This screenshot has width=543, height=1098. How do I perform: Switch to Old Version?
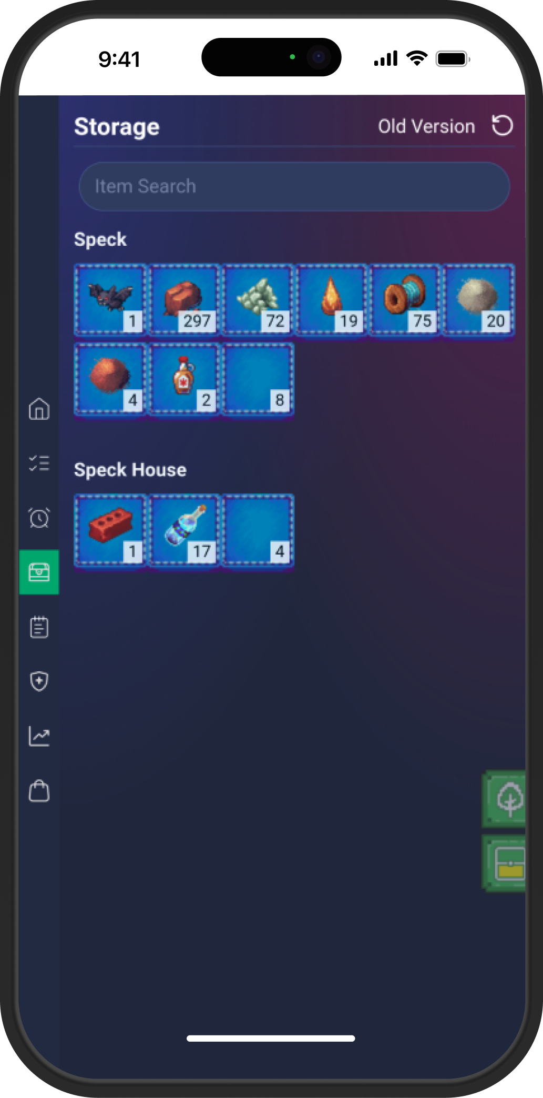426,126
